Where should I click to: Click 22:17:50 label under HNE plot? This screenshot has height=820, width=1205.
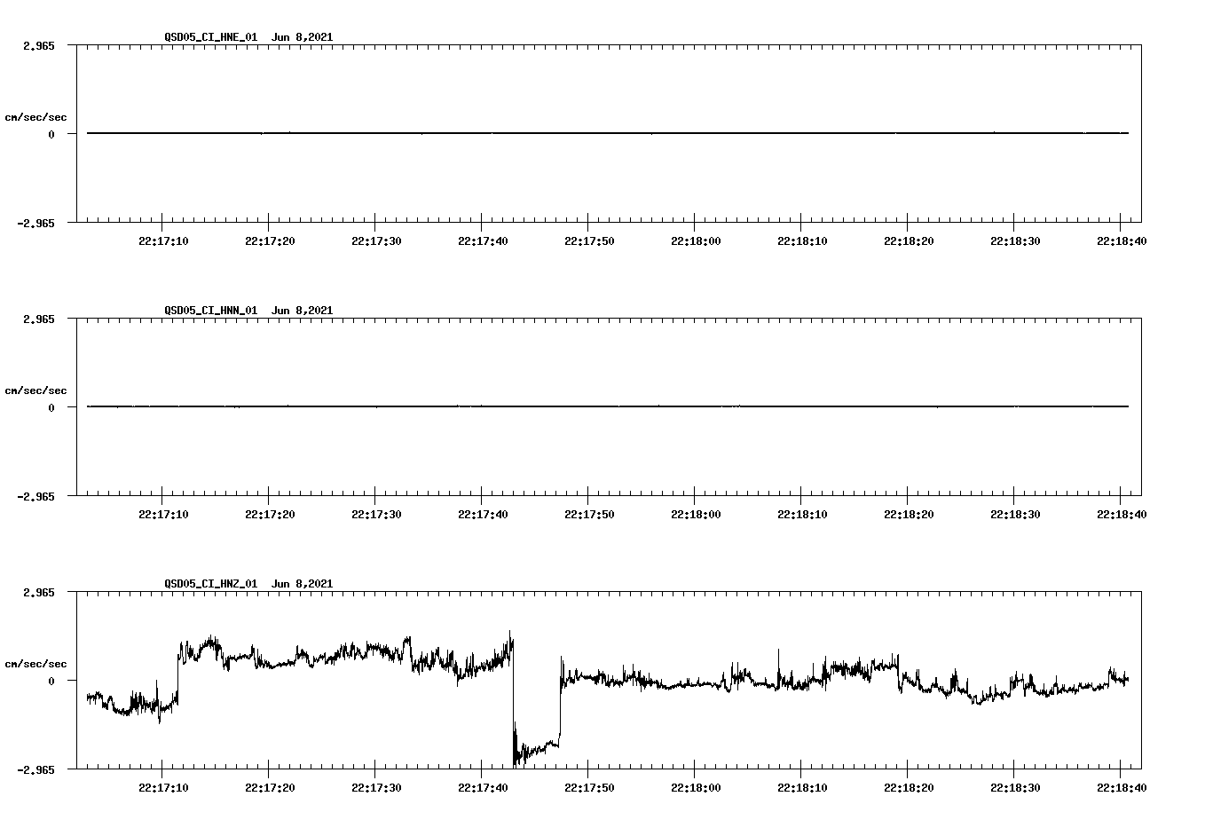589,241
